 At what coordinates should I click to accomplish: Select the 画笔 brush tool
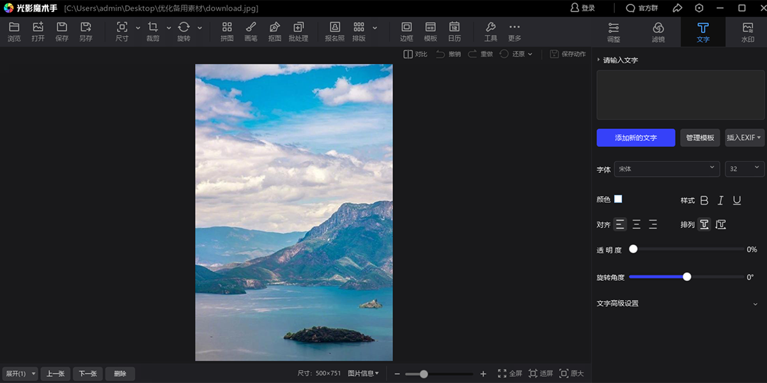pos(251,31)
